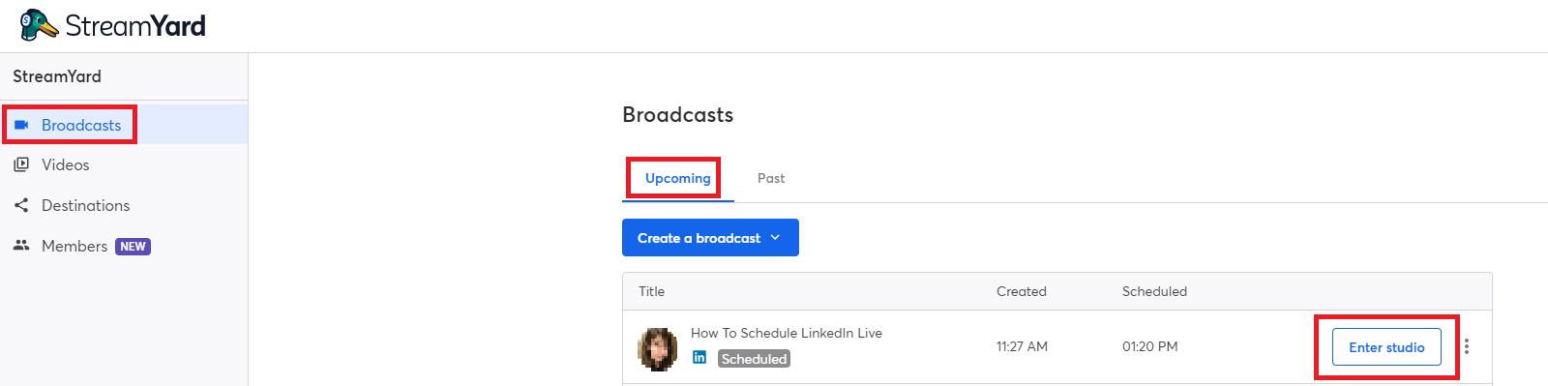1548x386 pixels.
Task: Click the Destinations share icon
Action: 21,205
